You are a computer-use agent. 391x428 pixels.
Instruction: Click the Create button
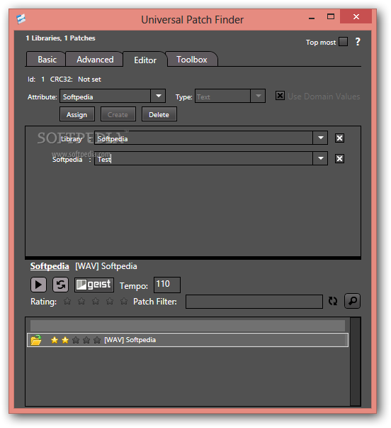118,114
